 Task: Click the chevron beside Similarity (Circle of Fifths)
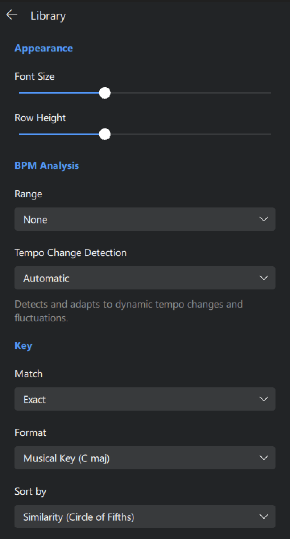264,517
